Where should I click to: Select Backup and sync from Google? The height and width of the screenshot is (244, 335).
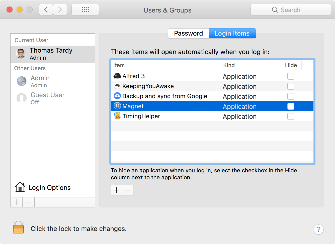click(165, 96)
